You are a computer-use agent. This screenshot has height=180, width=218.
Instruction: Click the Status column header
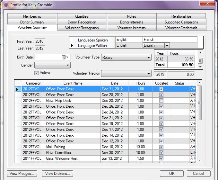pos(179,83)
